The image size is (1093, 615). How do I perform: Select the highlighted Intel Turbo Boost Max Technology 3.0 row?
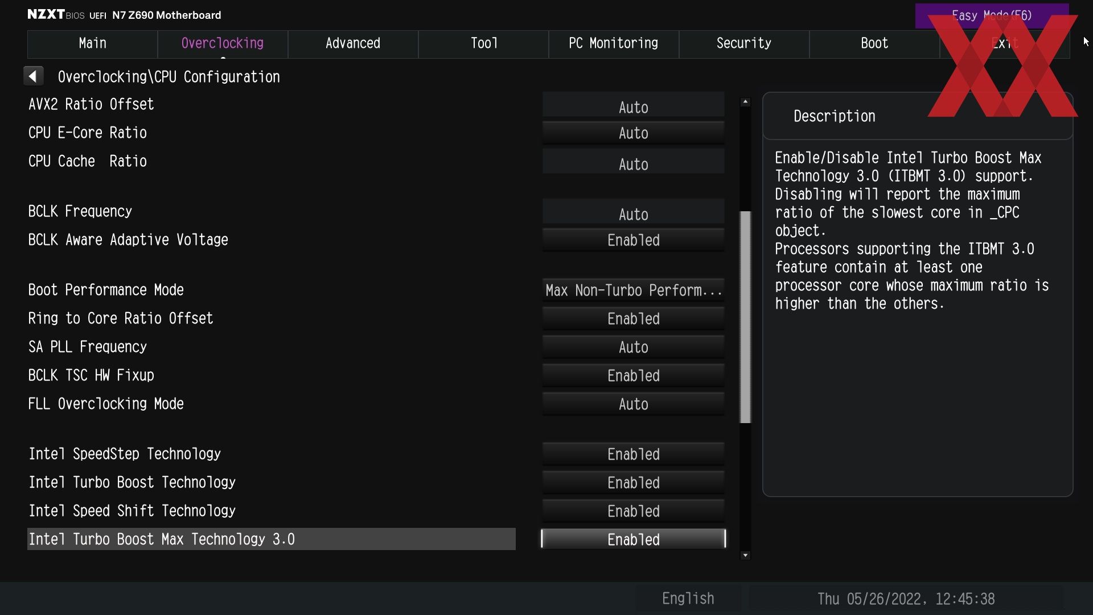point(272,539)
